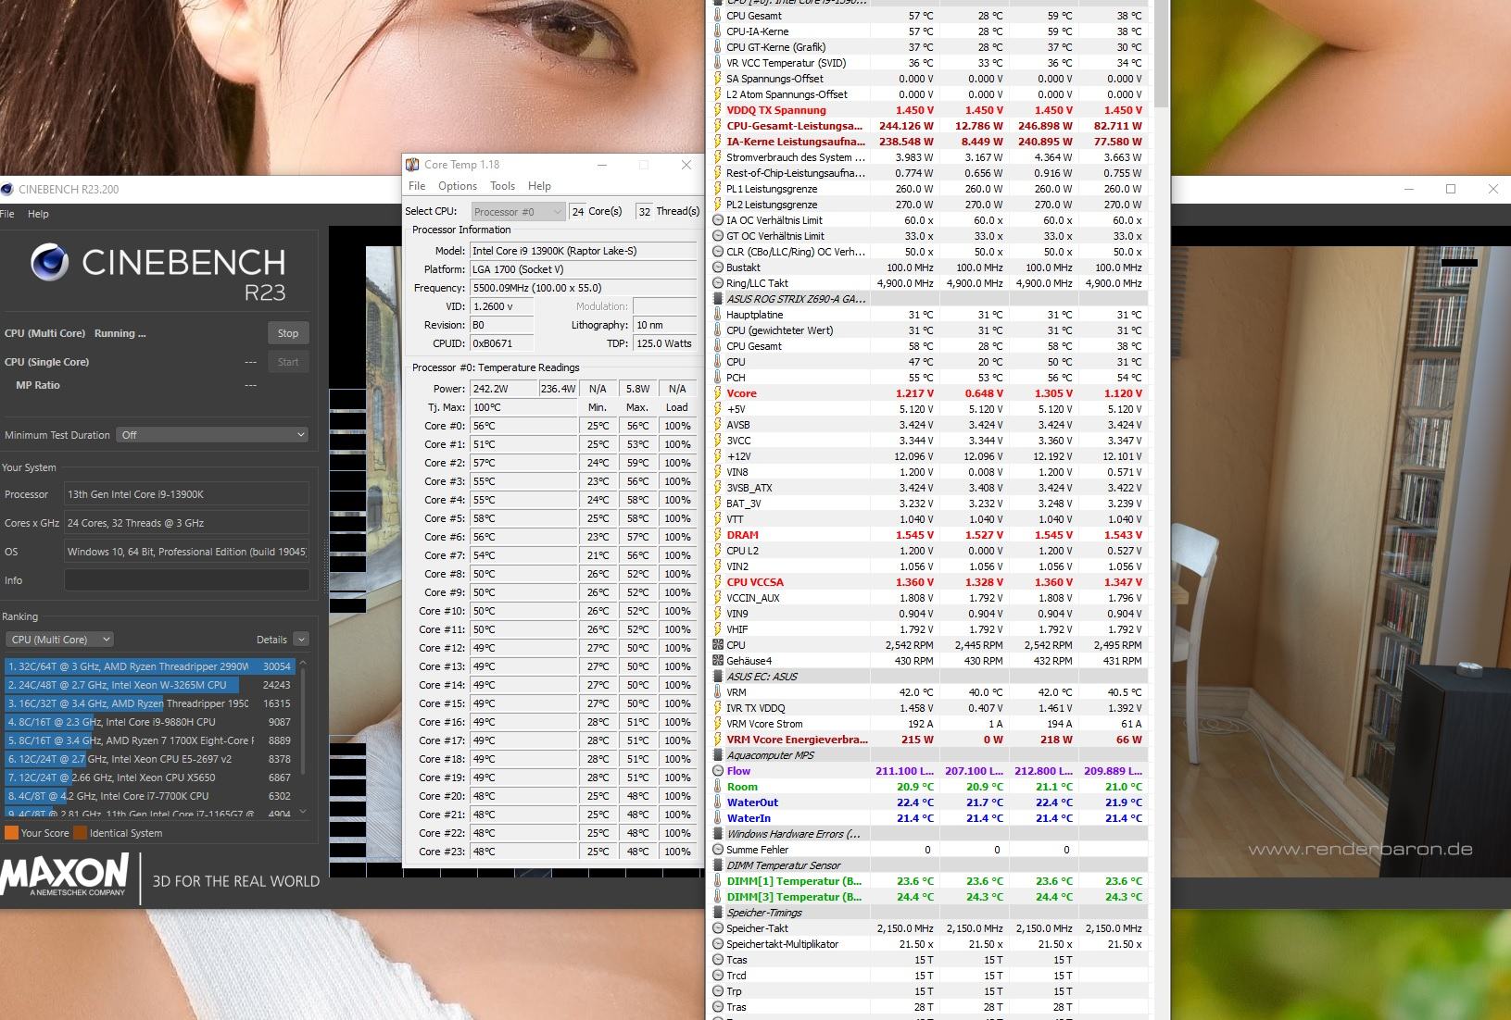This screenshot has width=1511, height=1020.
Task: Select ranking entry AMD Ryzen 7 1700X
Action: point(149,740)
